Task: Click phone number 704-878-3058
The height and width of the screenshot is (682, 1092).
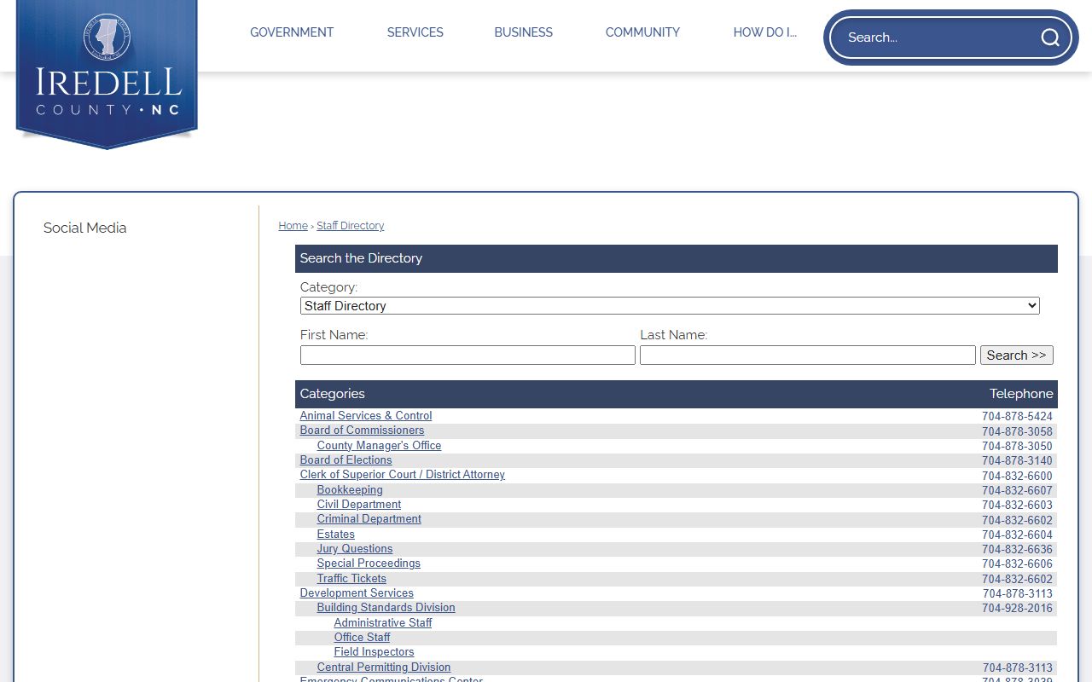Action: click(1017, 431)
